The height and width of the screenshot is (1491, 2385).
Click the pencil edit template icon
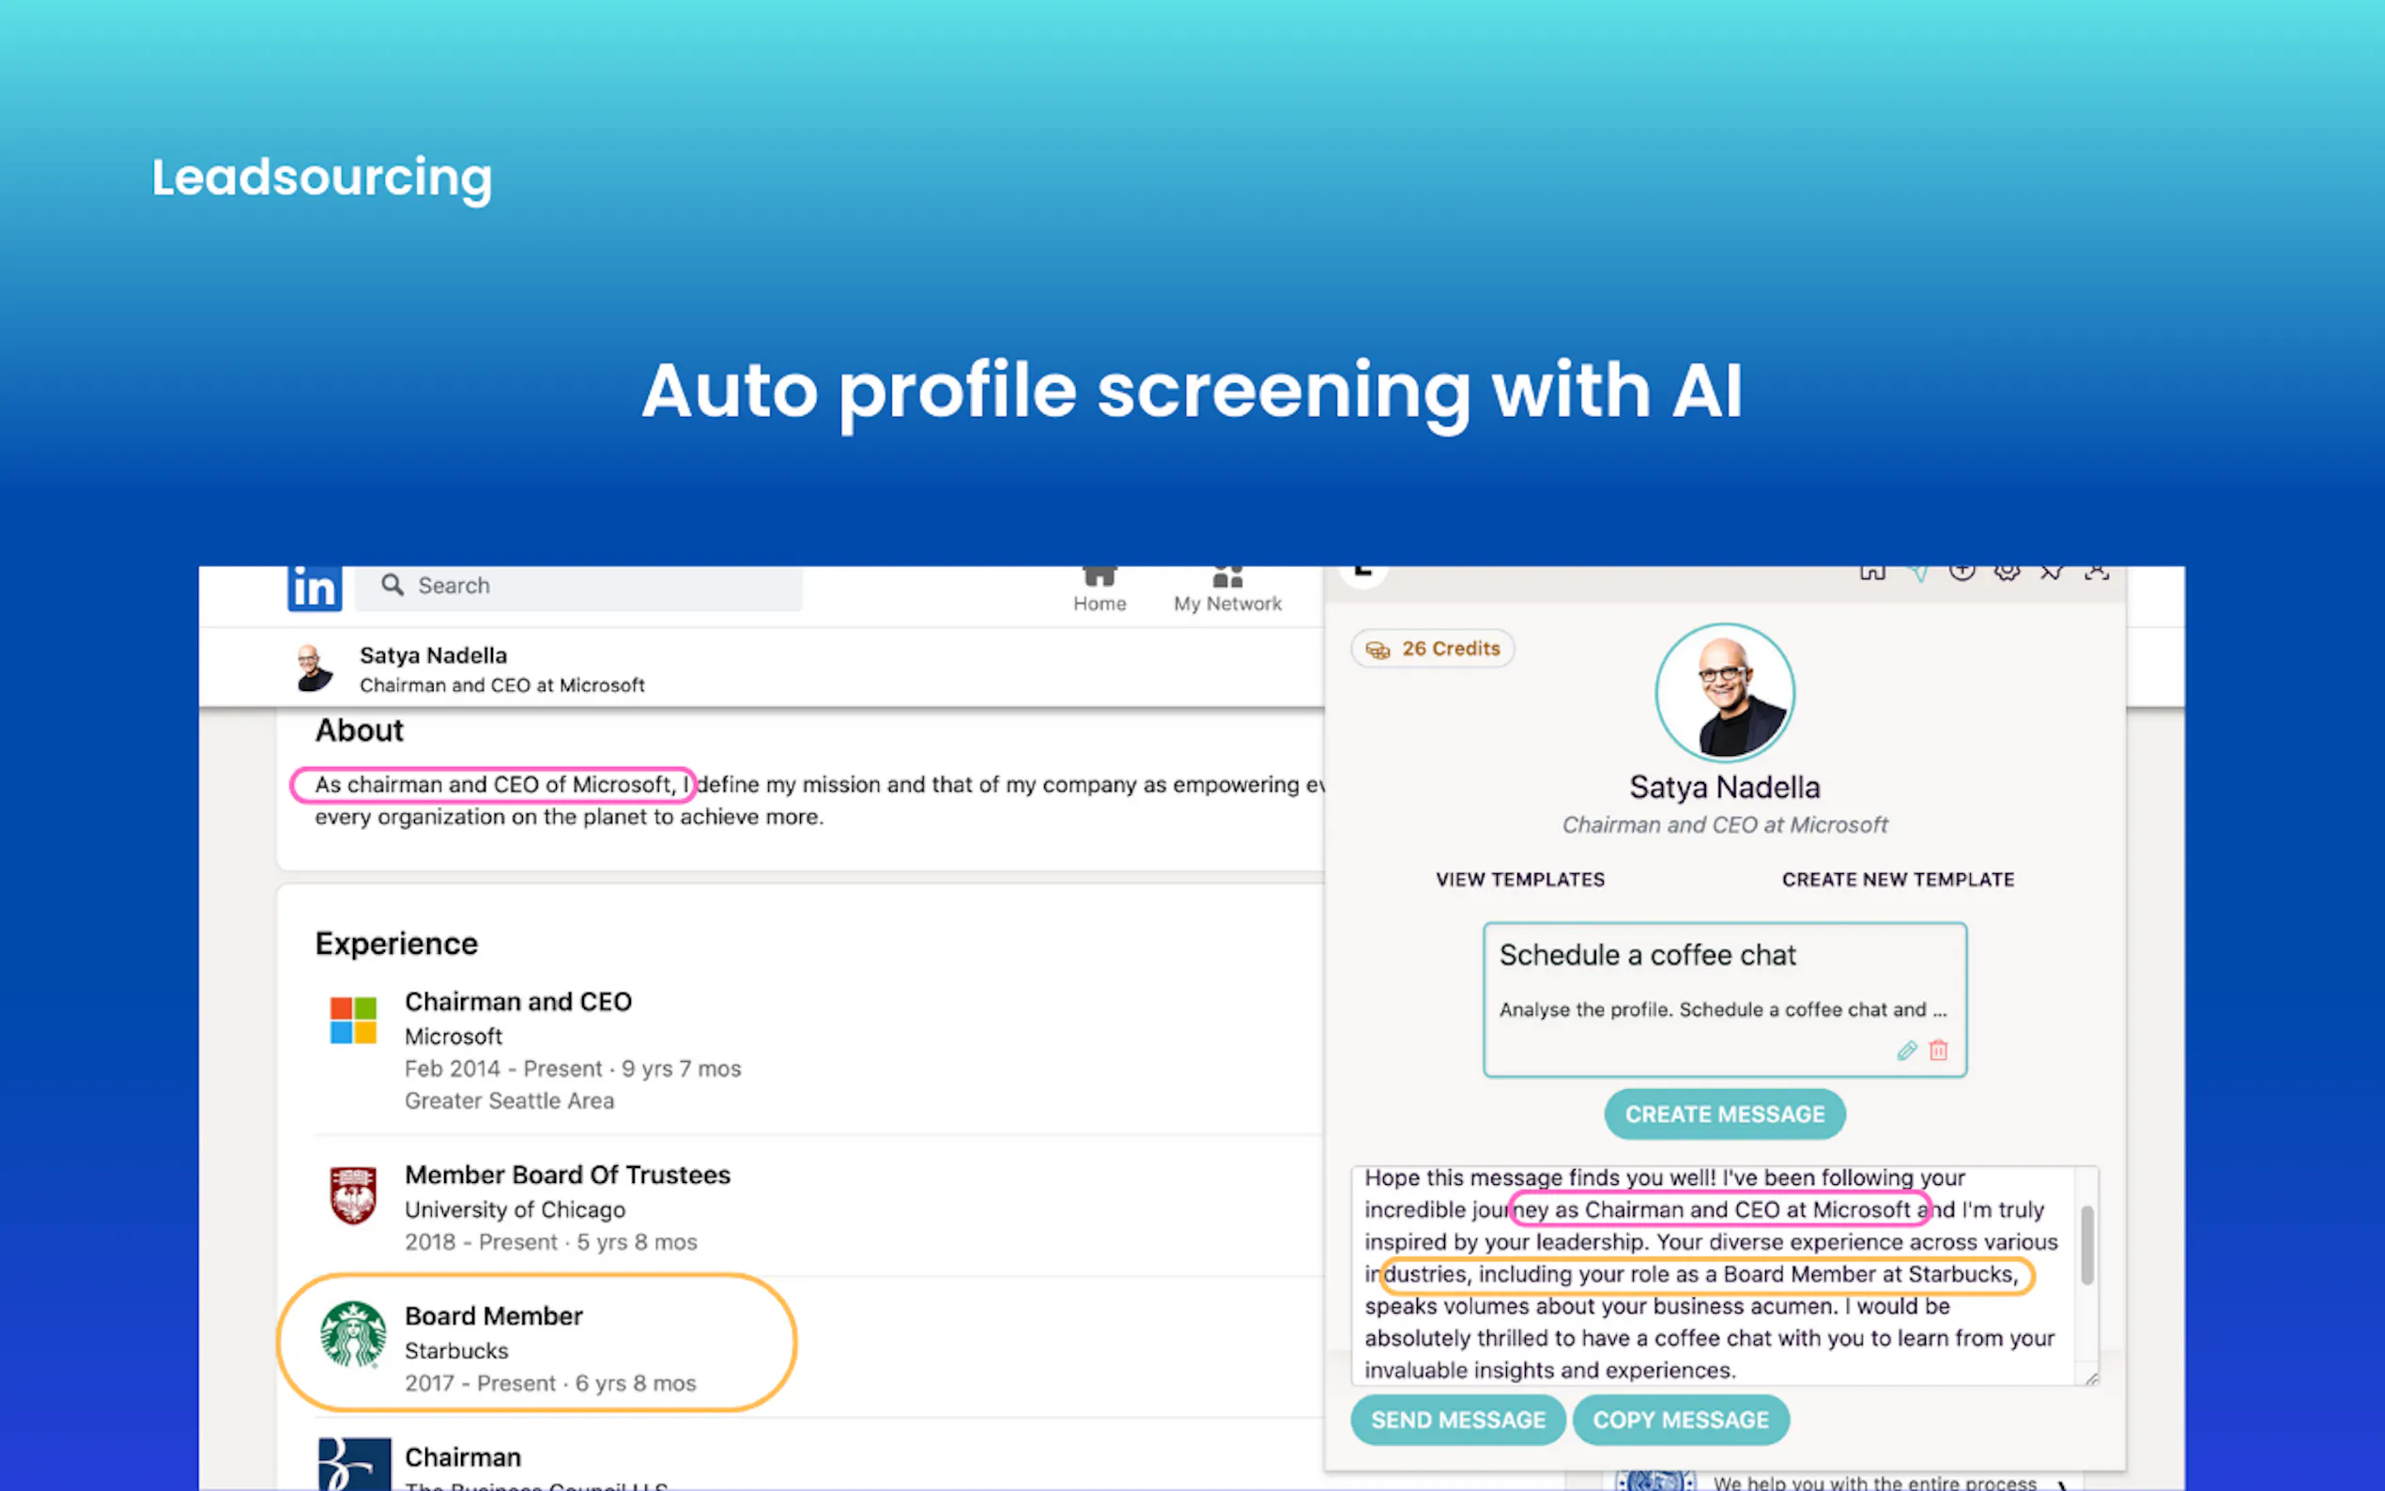pos(1907,1051)
